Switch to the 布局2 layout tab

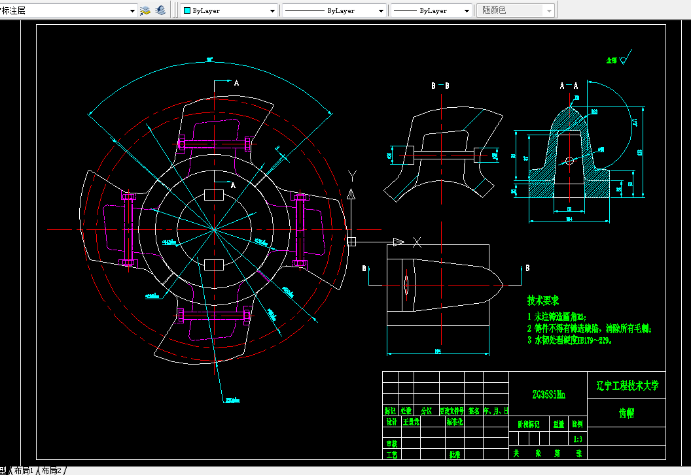[x=51, y=470]
